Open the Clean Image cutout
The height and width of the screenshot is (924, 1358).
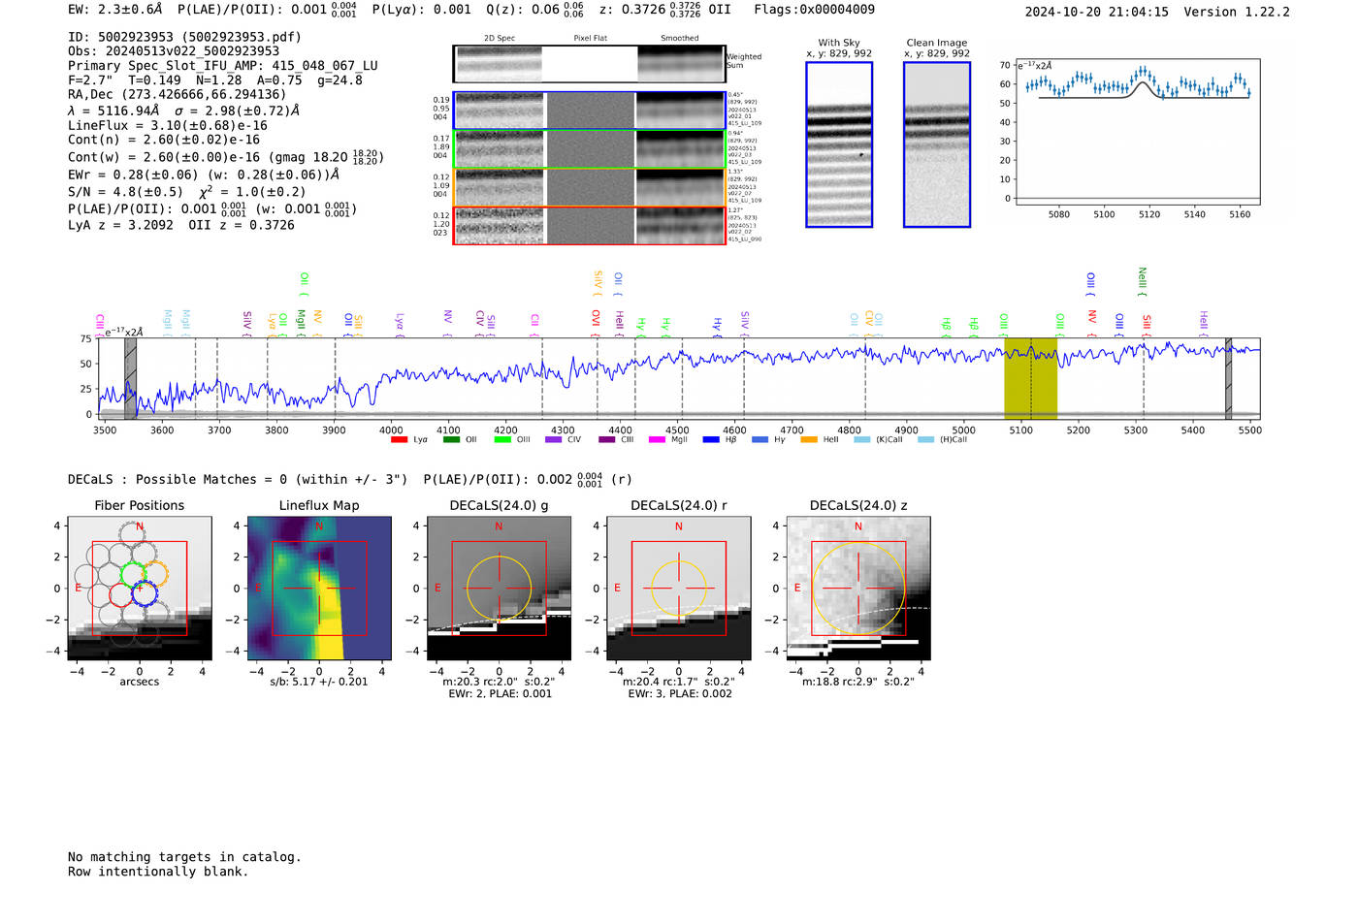937,144
